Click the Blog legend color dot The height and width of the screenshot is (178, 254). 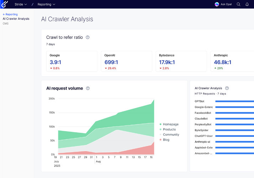160,140
